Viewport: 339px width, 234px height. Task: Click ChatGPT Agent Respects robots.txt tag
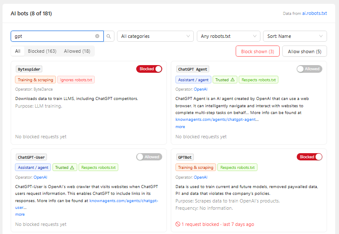click(x=259, y=80)
